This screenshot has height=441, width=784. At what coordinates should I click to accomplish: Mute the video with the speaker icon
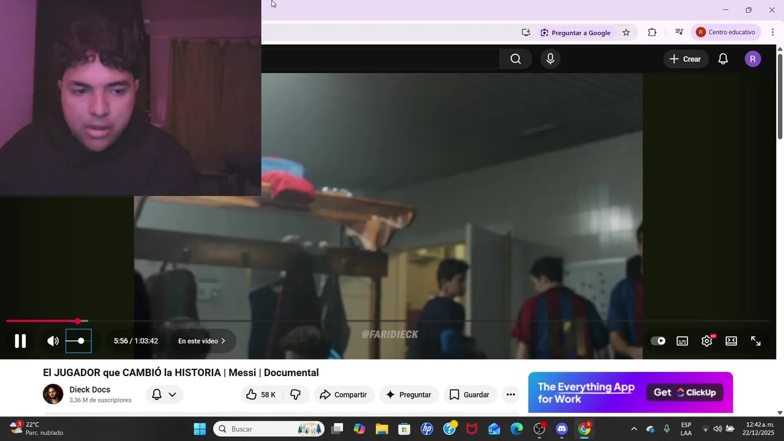(x=53, y=341)
